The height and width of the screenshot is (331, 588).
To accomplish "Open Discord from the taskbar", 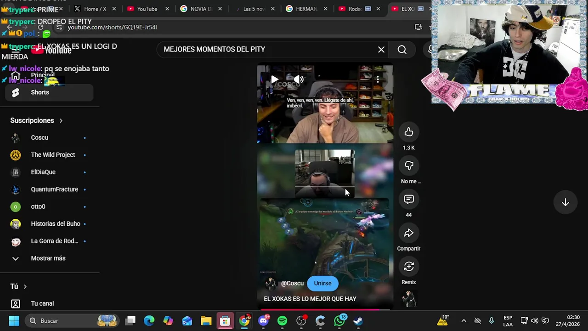I will tap(263, 321).
